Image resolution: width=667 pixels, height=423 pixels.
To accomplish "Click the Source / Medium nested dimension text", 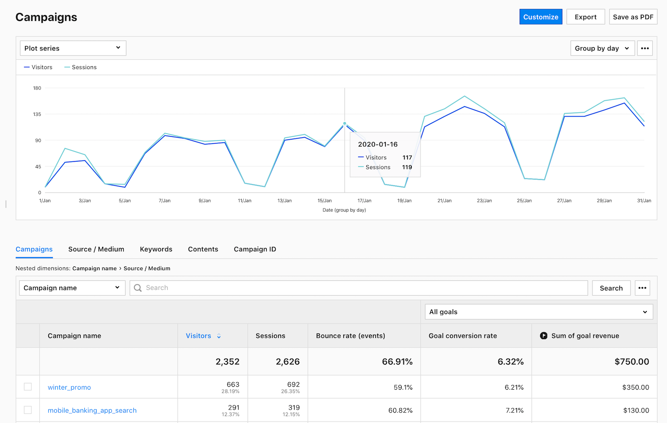I will [x=147, y=268].
